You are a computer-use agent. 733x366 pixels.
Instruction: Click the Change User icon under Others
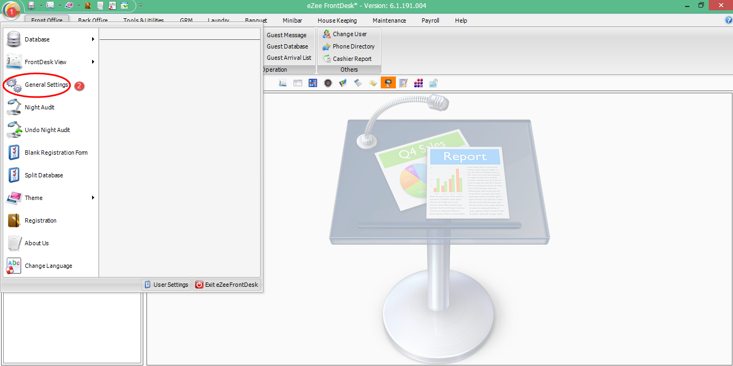coord(325,34)
